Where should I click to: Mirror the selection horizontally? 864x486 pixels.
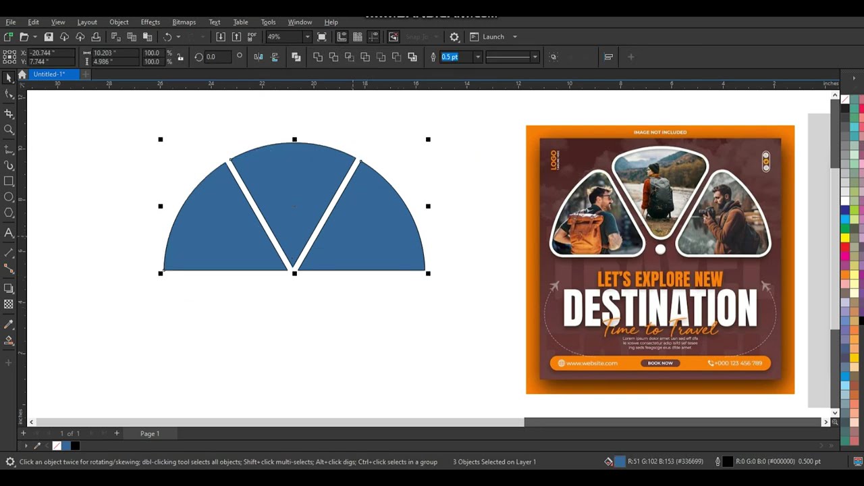pos(259,57)
